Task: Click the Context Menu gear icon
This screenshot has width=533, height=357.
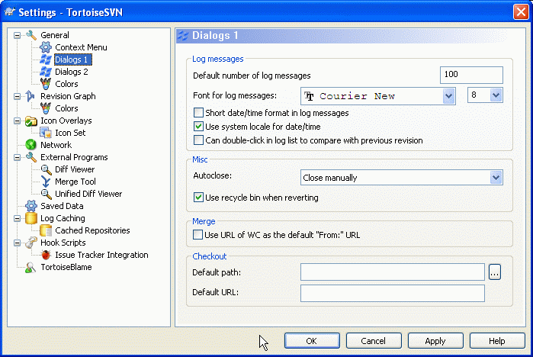Action: pyautogui.click(x=46, y=47)
